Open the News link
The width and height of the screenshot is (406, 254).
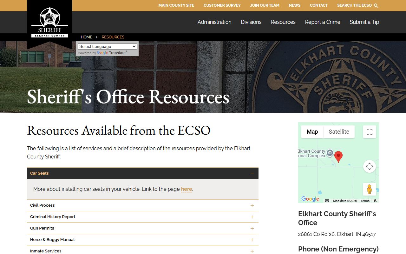click(295, 5)
